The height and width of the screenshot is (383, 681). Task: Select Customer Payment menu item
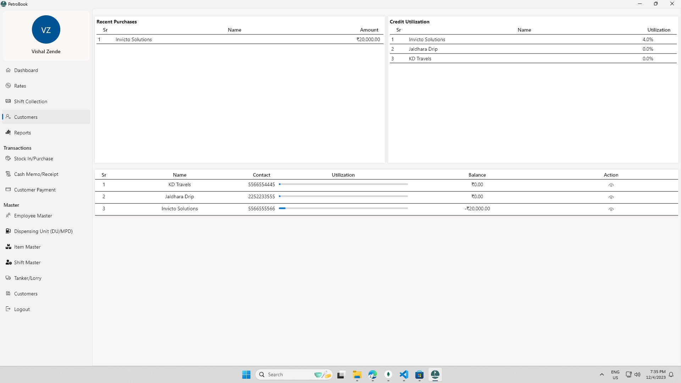[x=46, y=190]
